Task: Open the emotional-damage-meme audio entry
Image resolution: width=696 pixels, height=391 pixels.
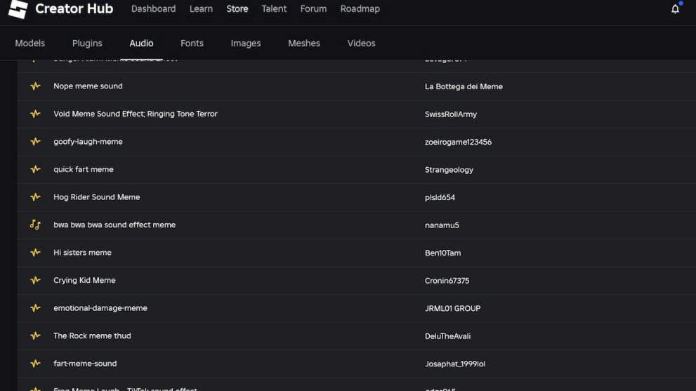Action: 100,308
